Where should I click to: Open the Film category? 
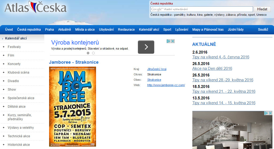pyautogui.click(x=11, y=55)
